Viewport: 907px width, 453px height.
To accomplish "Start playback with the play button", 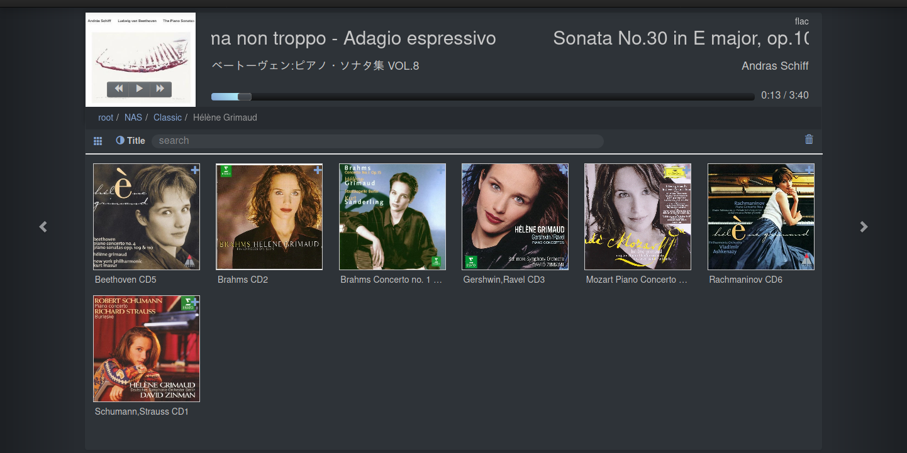I will tap(140, 89).
